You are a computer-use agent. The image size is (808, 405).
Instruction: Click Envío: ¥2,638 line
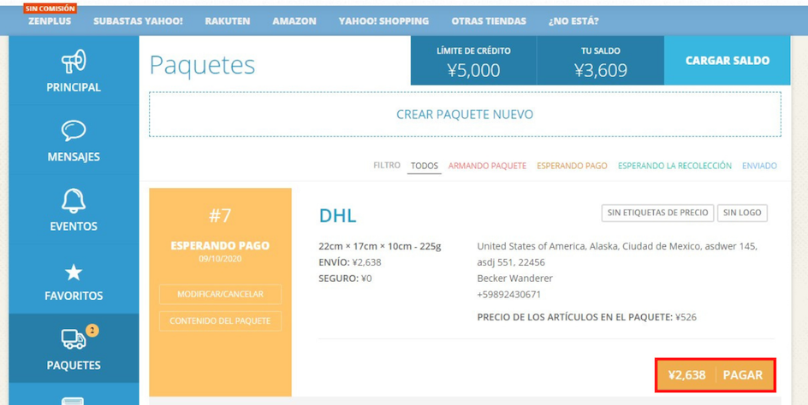350,262
